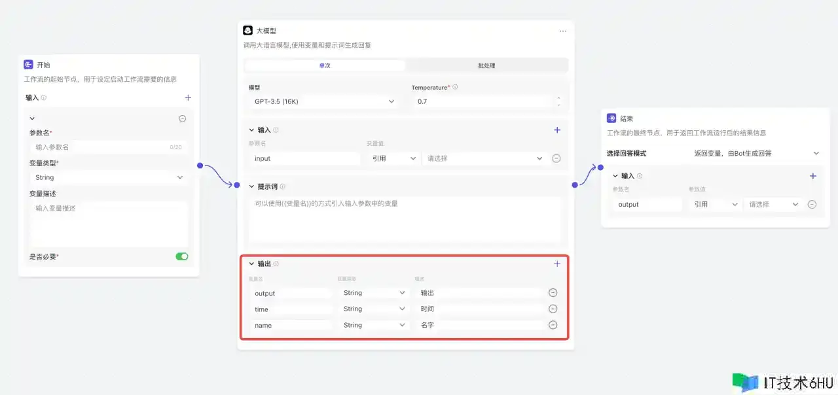
Task: Add a new output variable in 输出 section
Action: pyautogui.click(x=557, y=264)
